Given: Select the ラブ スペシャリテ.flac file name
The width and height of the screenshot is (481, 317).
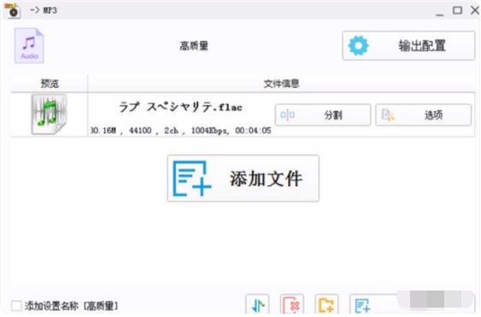Looking at the screenshot, I should [180, 107].
